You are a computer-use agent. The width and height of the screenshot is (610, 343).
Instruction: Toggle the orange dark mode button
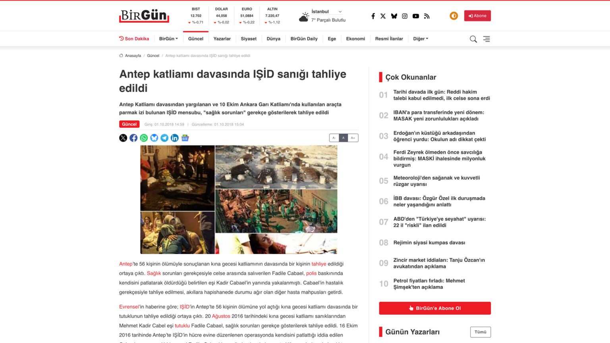click(x=454, y=16)
